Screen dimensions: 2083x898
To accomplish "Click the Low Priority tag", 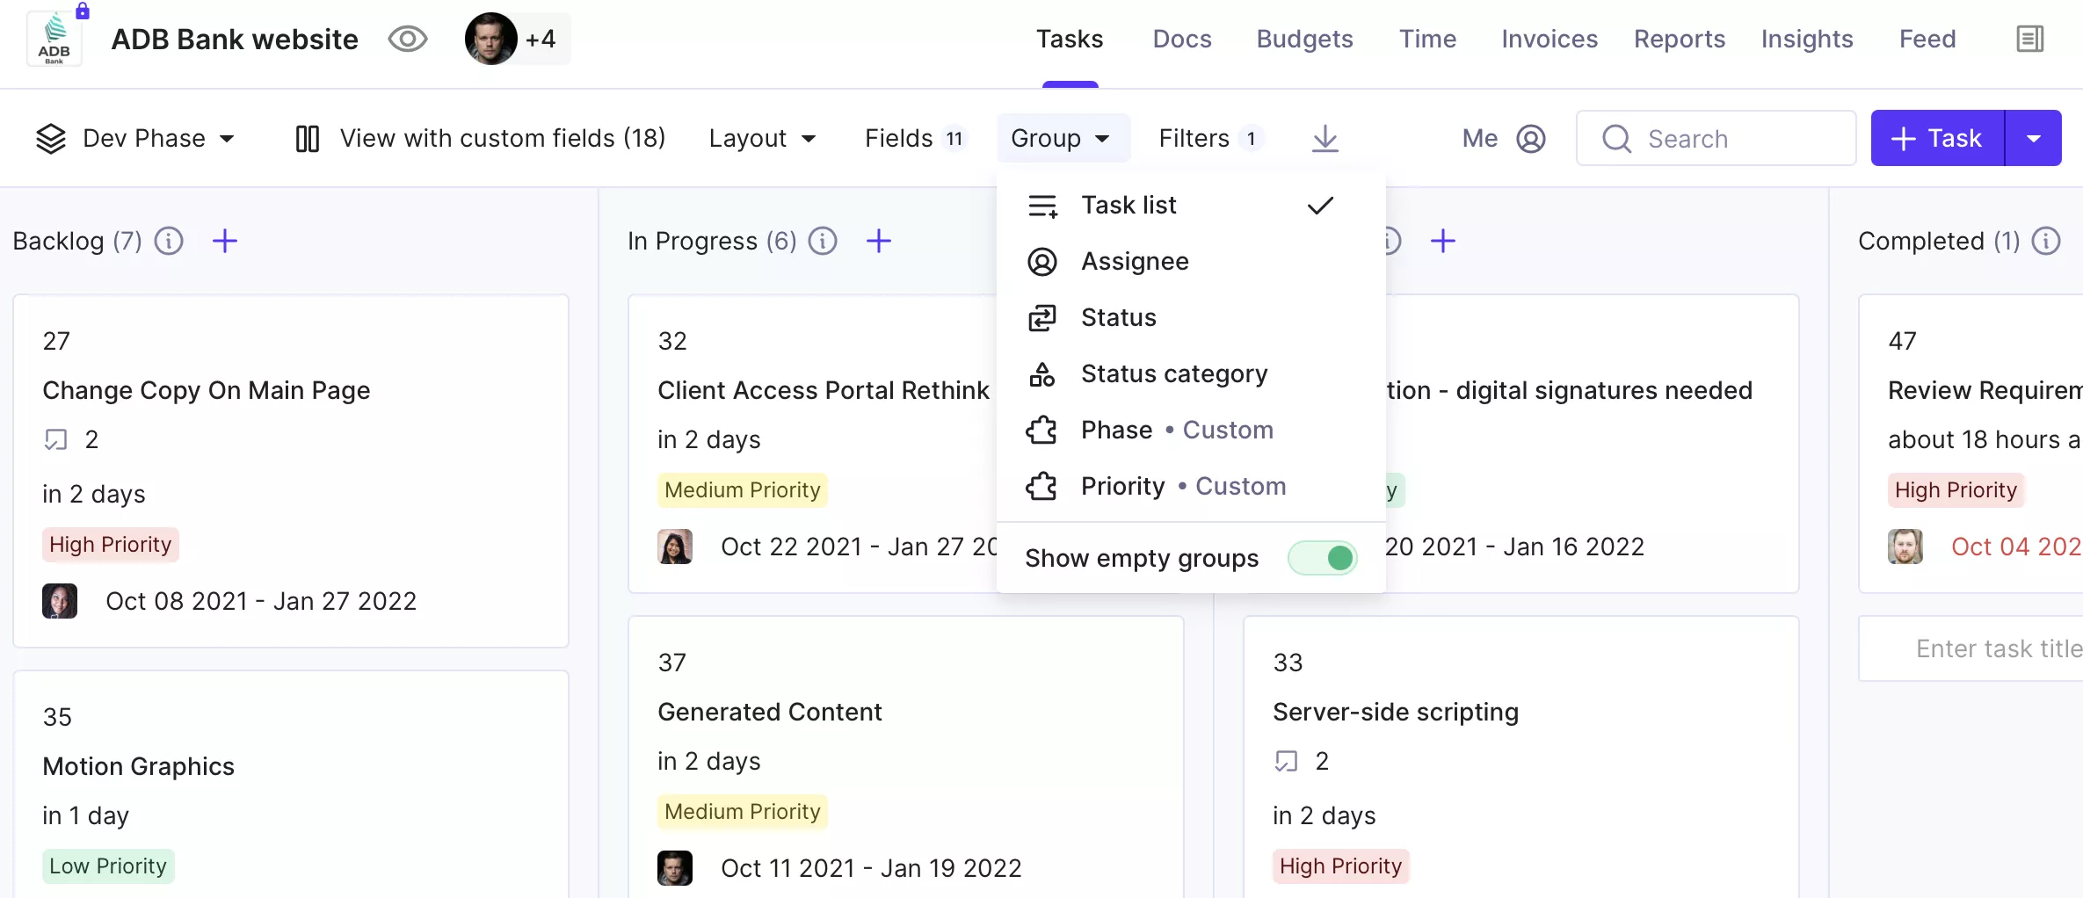I will (108, 865).
